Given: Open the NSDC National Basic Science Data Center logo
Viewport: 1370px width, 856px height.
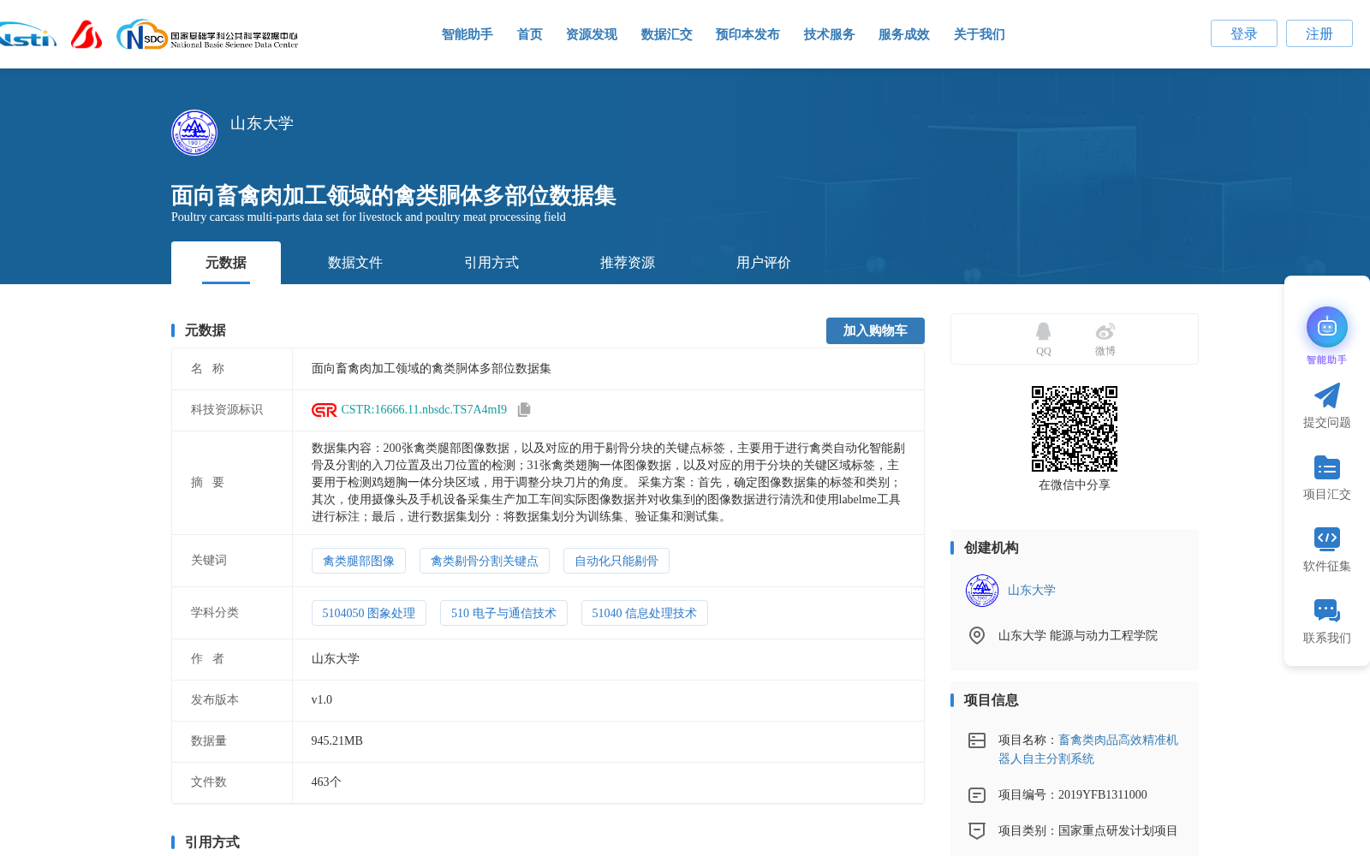Looking at the screenshot, I should [x=207, y=35].
